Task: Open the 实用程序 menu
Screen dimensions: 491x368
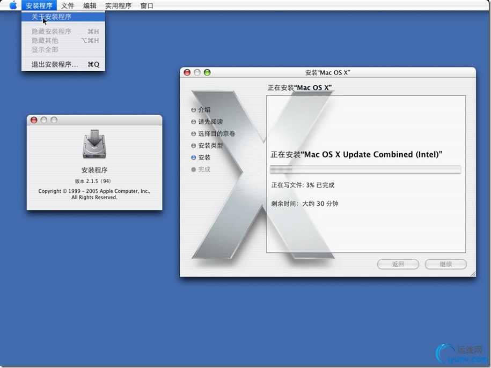Action: (x=119, y=6)
